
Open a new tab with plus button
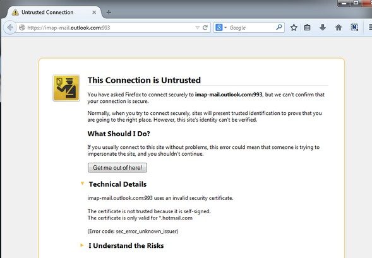click(109, 12)
